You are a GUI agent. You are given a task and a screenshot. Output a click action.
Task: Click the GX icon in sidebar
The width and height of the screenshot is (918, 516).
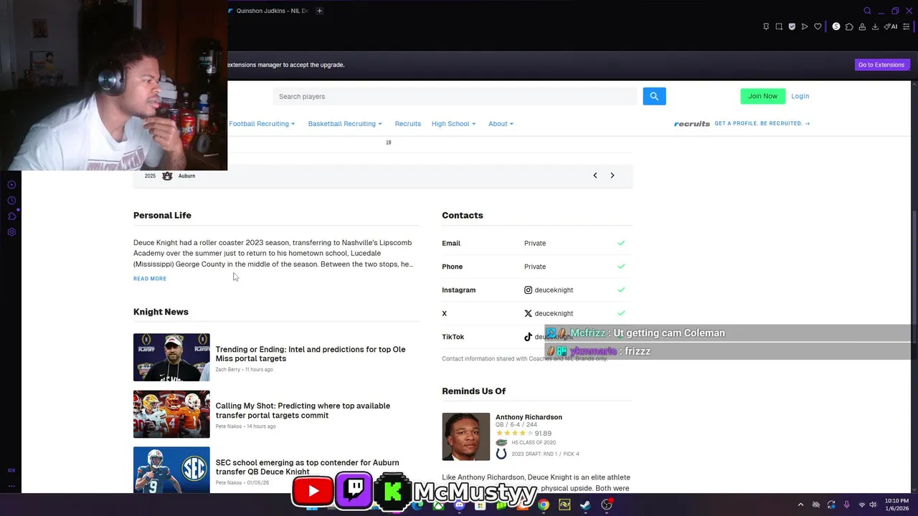pos(11,470)
